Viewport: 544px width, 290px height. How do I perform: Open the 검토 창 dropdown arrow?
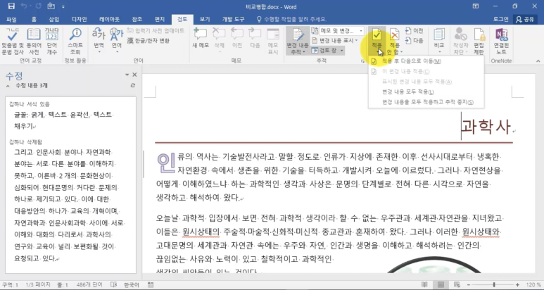[x=342, y=51]
